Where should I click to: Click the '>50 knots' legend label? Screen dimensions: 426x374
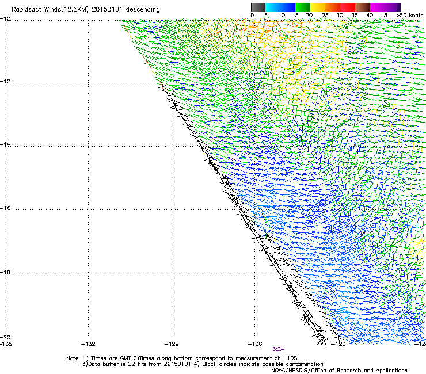click(x=409, y=16)
